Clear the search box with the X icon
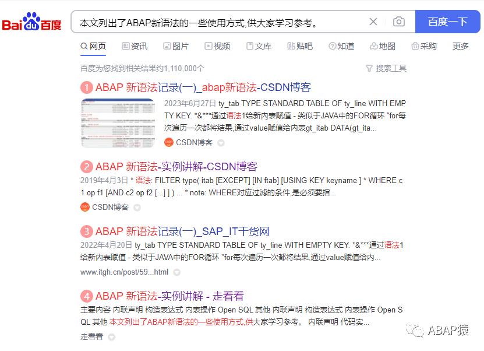 (x=373, y=22)
